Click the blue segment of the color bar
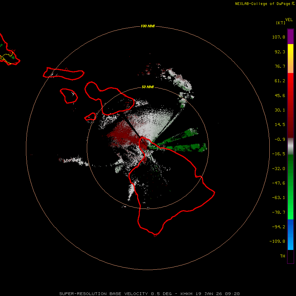The height and width of the screenshot is (296, 296). [x=290, y=234]
